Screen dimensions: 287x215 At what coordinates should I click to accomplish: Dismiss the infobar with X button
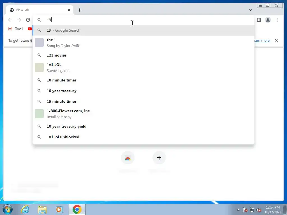click(276, 40)
